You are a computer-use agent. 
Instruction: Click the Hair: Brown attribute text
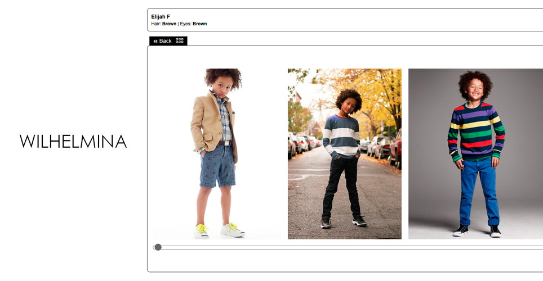coord(164,24)
